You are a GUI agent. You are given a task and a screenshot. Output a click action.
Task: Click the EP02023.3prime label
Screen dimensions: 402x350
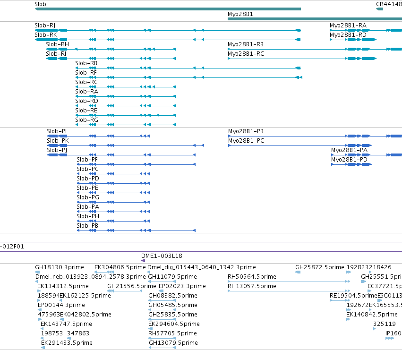click(x=182, y=286)
